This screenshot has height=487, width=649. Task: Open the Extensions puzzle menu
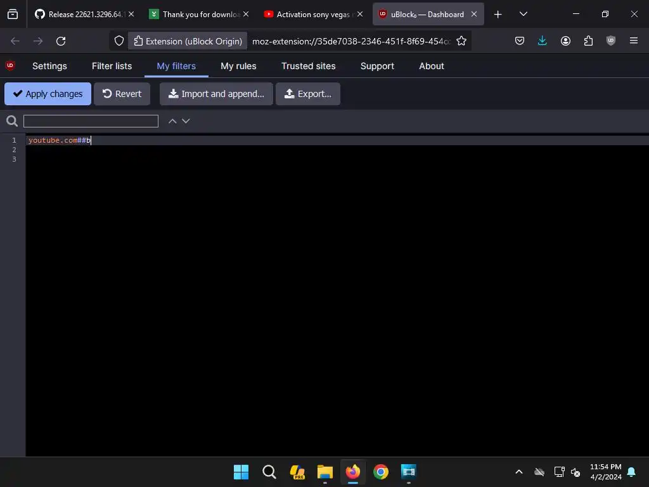(588, 41)
